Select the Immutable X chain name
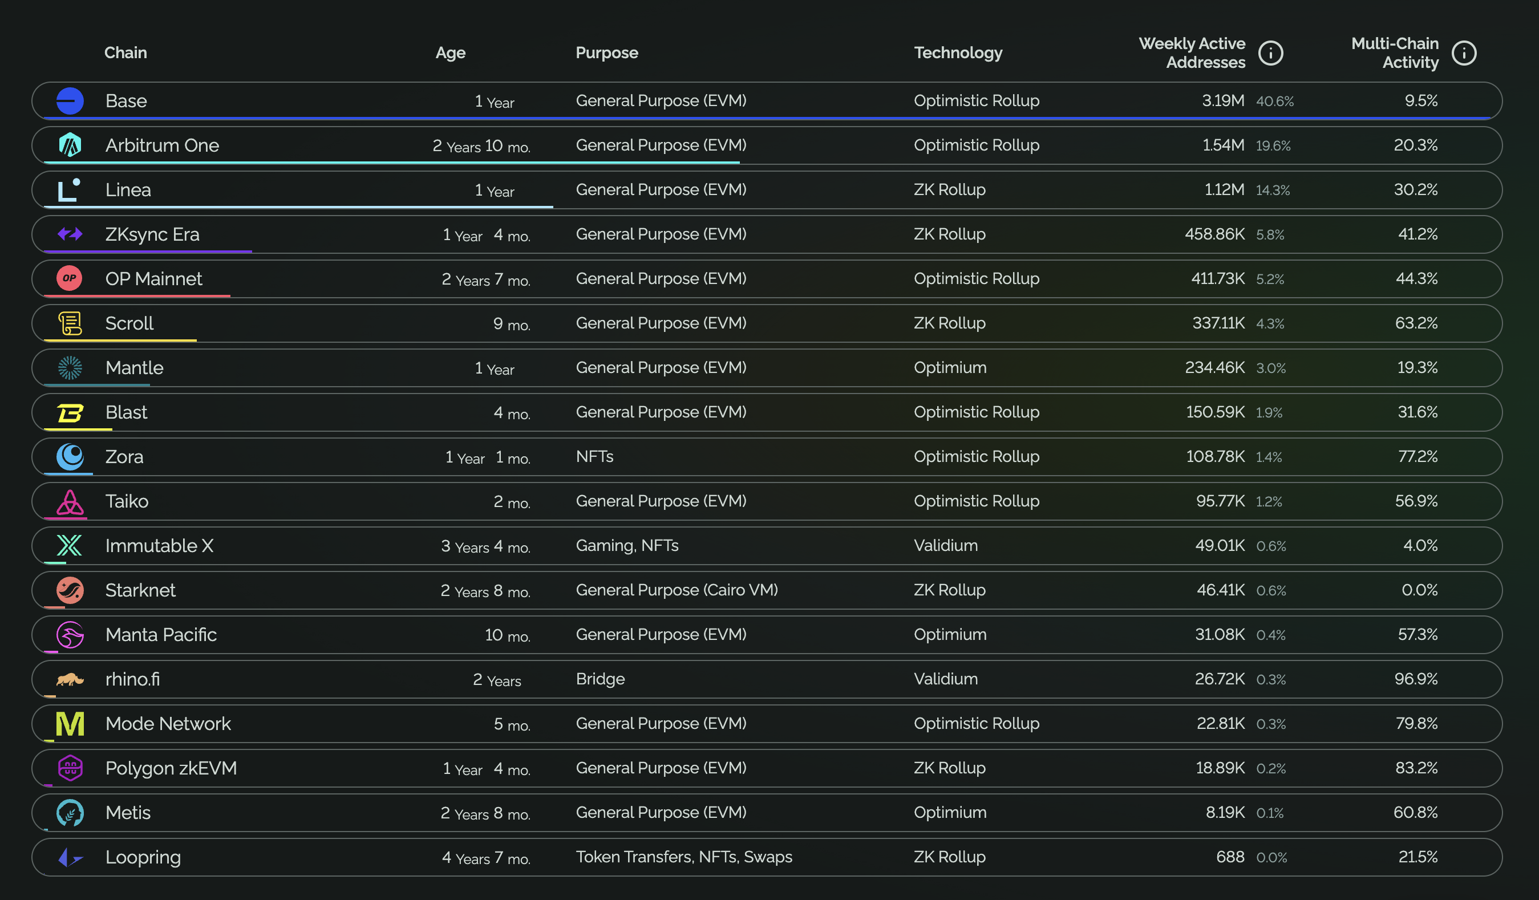The image size is (1539, 900). click(159, 546)
